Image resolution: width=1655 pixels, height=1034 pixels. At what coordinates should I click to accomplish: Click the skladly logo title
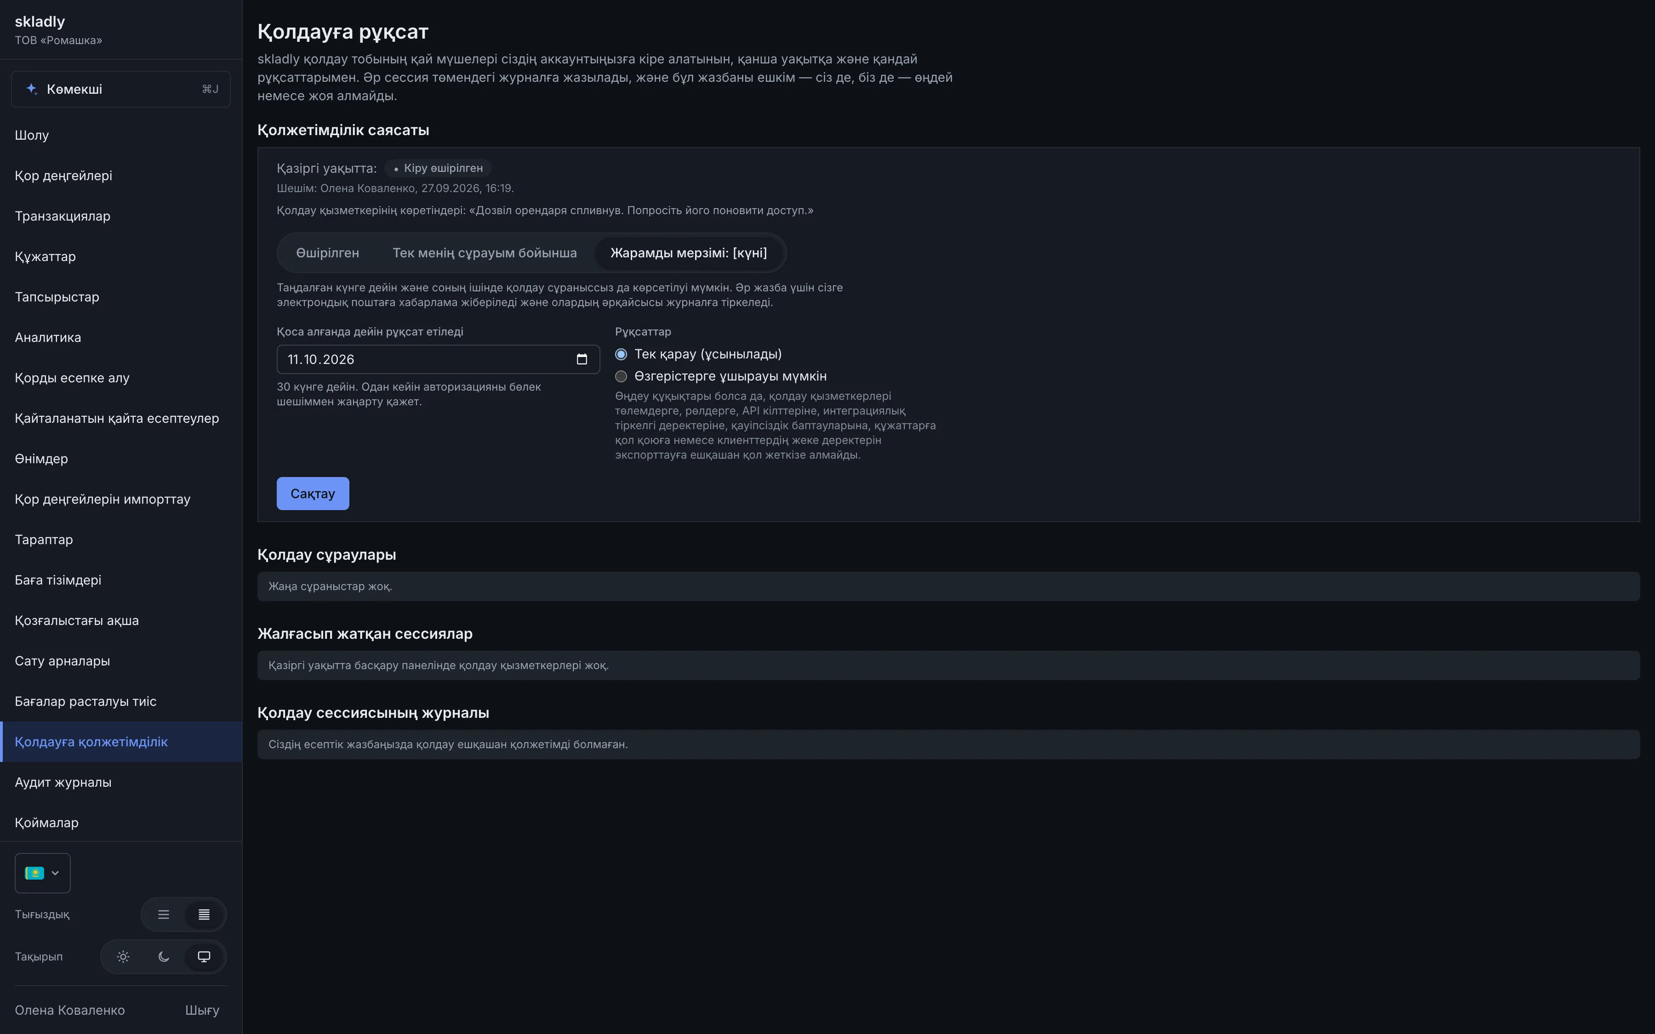pyautogui.click(x=40, y=22)
